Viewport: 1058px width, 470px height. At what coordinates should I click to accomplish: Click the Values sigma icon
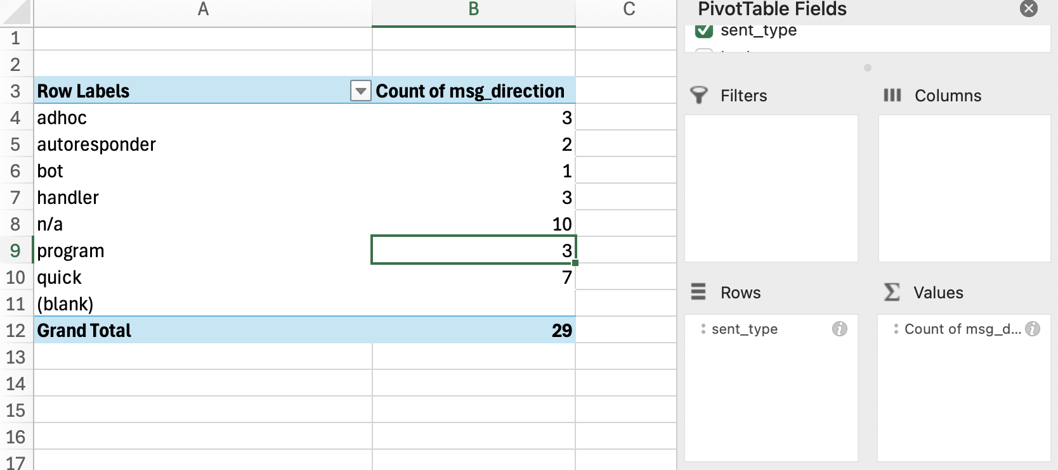click(x=892, y=292)
